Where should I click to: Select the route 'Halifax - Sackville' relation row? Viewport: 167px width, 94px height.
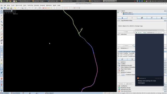click(x=126, y=53)
